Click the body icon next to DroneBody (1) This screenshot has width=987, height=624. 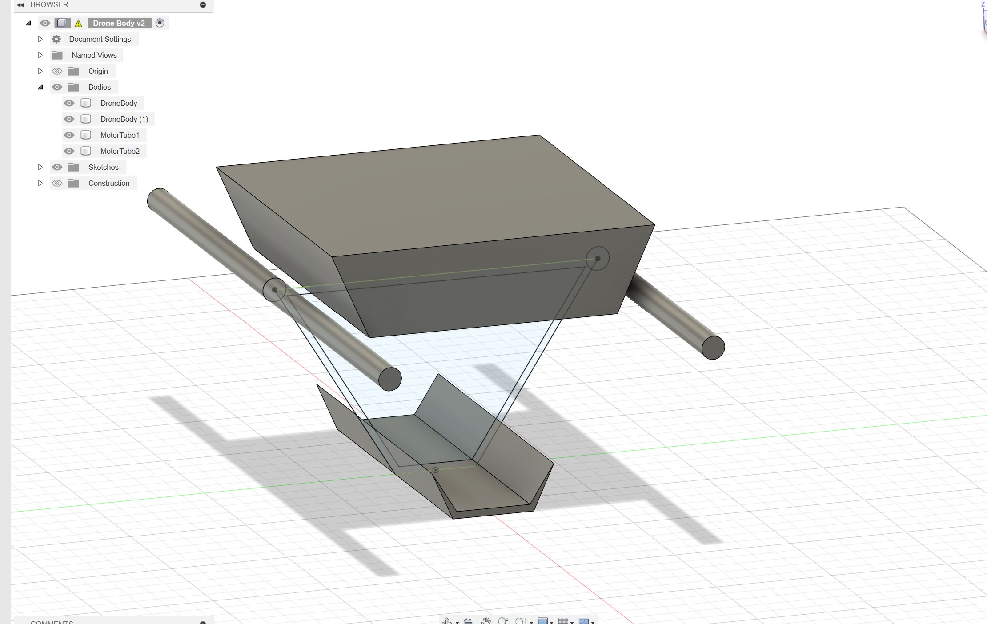pos(86,119)
